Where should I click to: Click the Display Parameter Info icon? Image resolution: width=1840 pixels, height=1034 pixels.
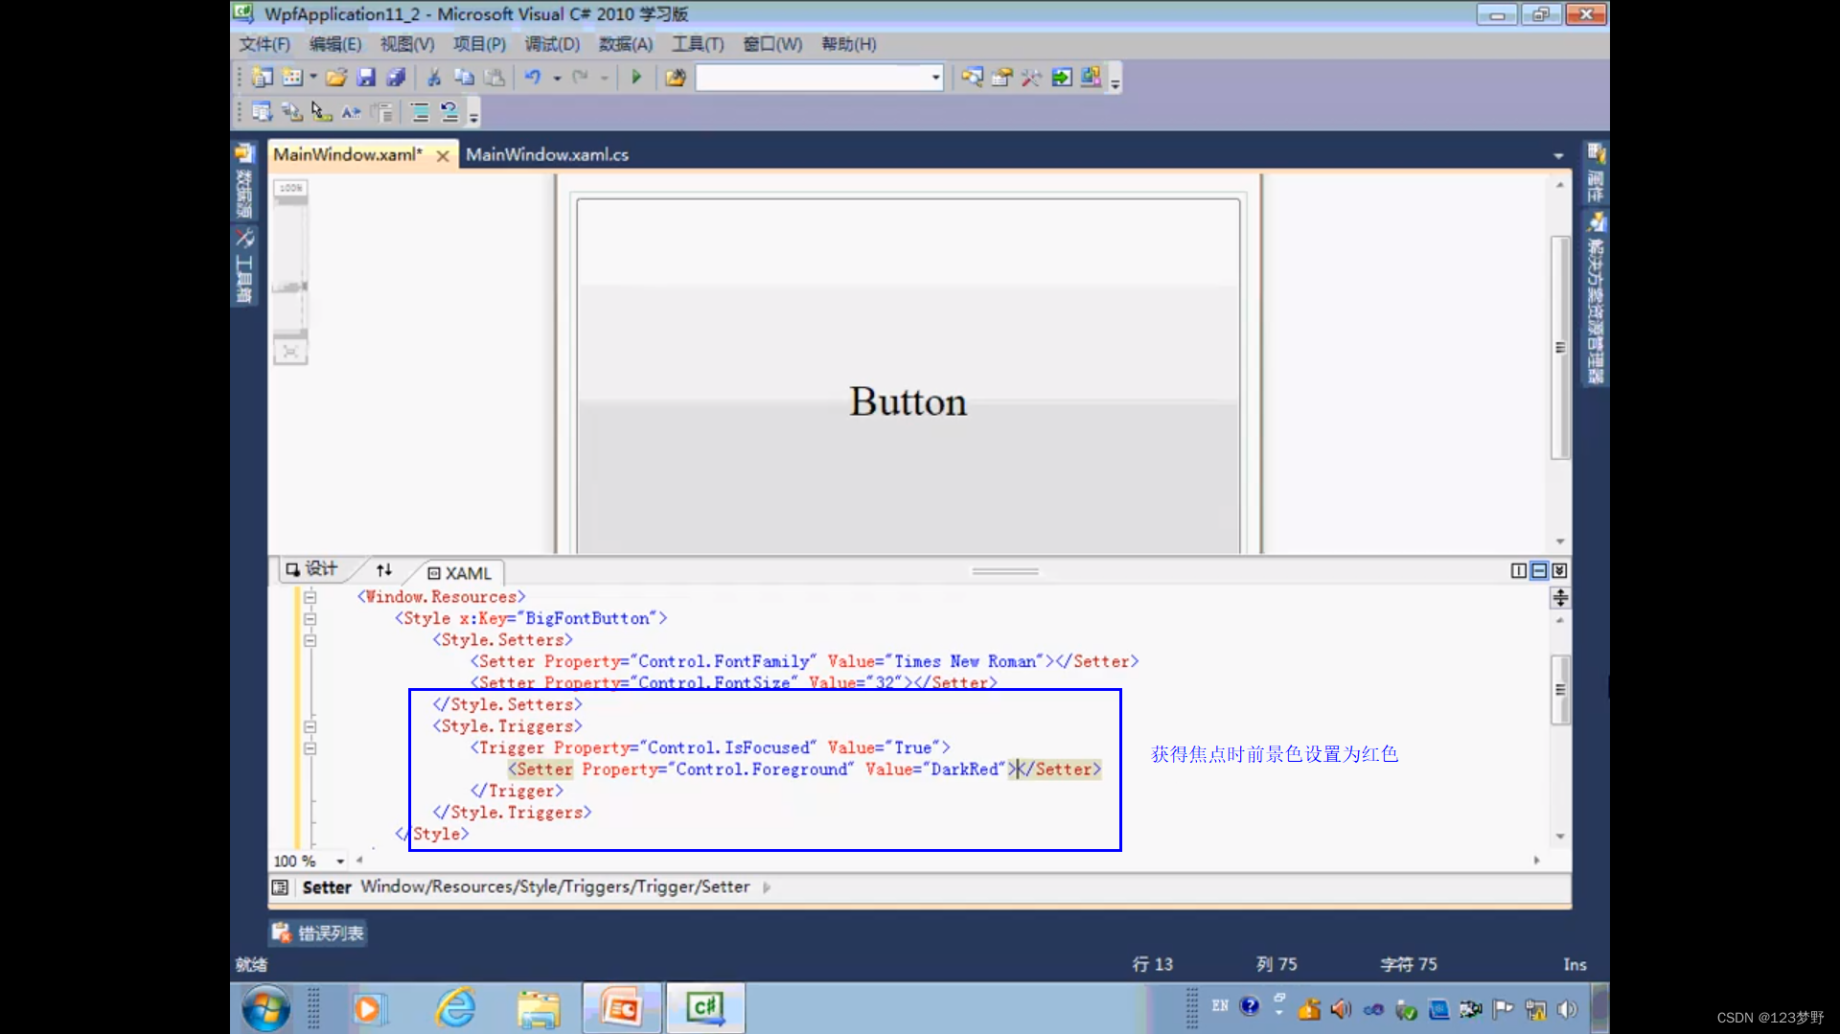tap(292, 112)
